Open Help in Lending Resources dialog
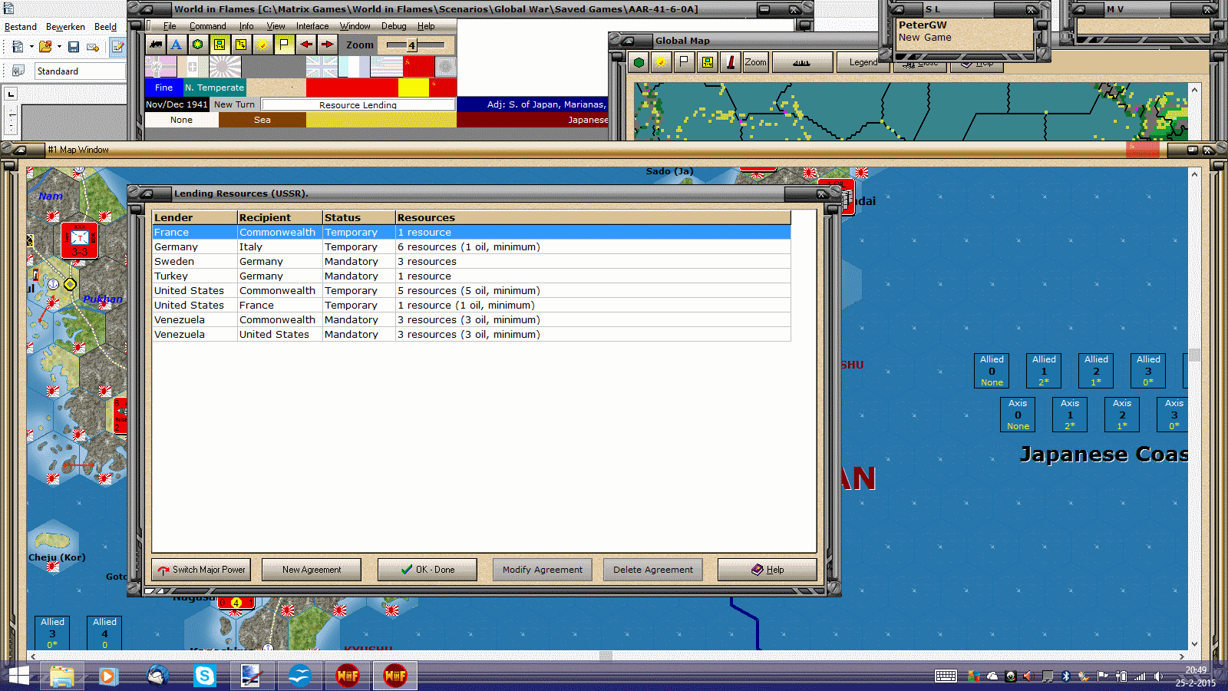 pyautogui.click(x=767, y=570)
